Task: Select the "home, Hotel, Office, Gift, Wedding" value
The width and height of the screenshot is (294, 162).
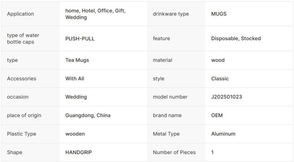Action: pyautogui.click(x=95, y=14)
